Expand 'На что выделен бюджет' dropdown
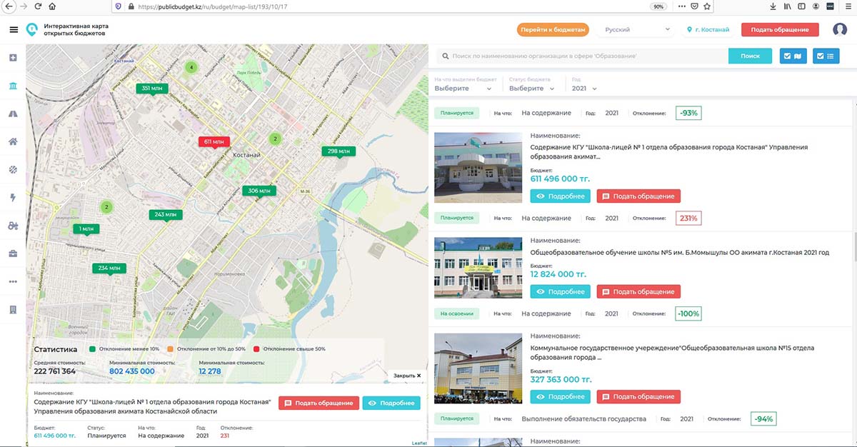Image resolution: width=857 pixels, height=447 pixels. [x=463, y=89]
